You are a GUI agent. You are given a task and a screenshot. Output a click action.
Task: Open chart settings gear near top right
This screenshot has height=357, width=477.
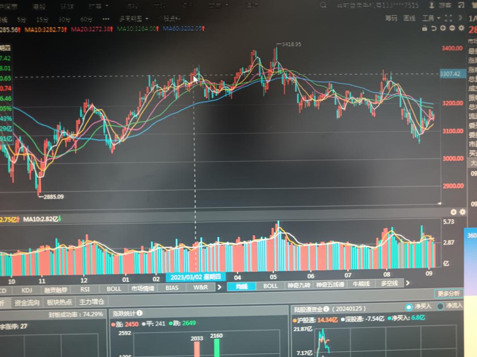click(x=461, y=28)
